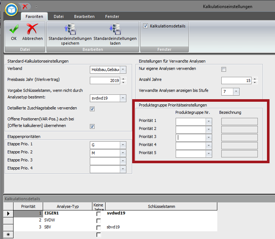Click the Preisbasis Jahr 2019 field
The width and height of the screenshot is (275, 239).
105,81
